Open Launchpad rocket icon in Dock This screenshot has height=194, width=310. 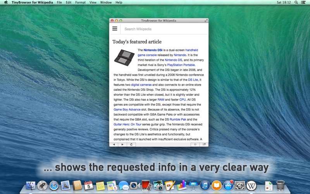42,185
